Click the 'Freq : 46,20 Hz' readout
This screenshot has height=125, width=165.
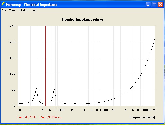[27, 117]
